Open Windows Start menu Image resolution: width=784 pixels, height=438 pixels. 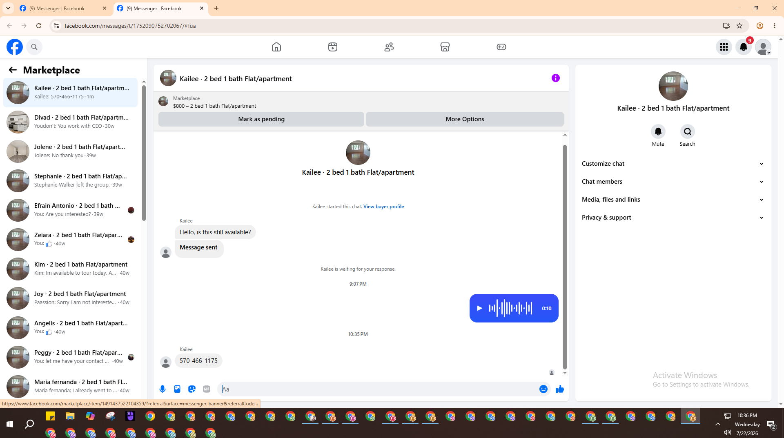(x=10, y=424)
